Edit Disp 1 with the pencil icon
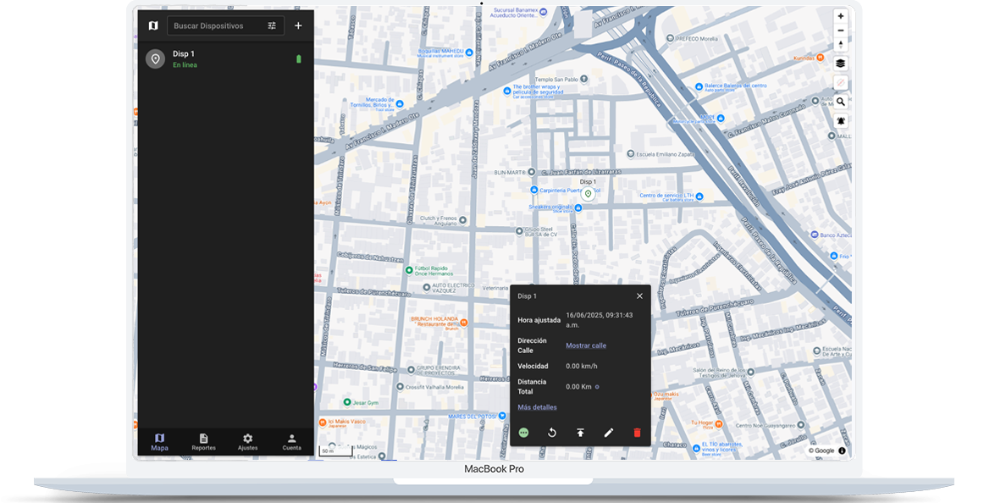This screenshot has width=995, height=503. click(x=609, y=433)
